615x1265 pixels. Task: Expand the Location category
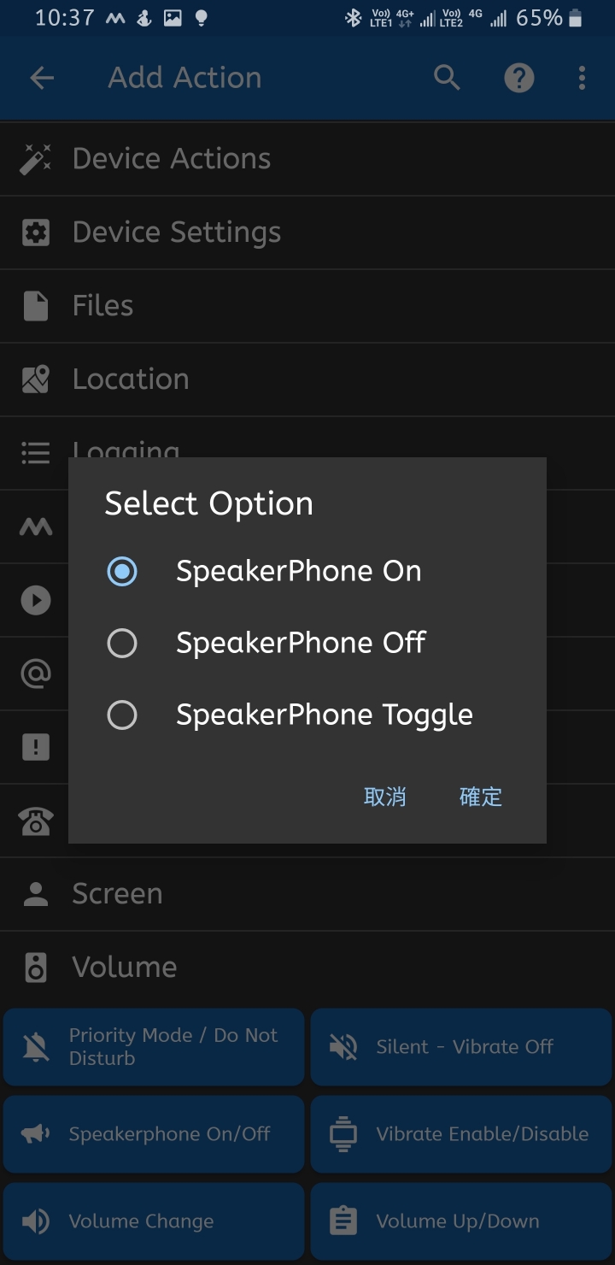130,379
